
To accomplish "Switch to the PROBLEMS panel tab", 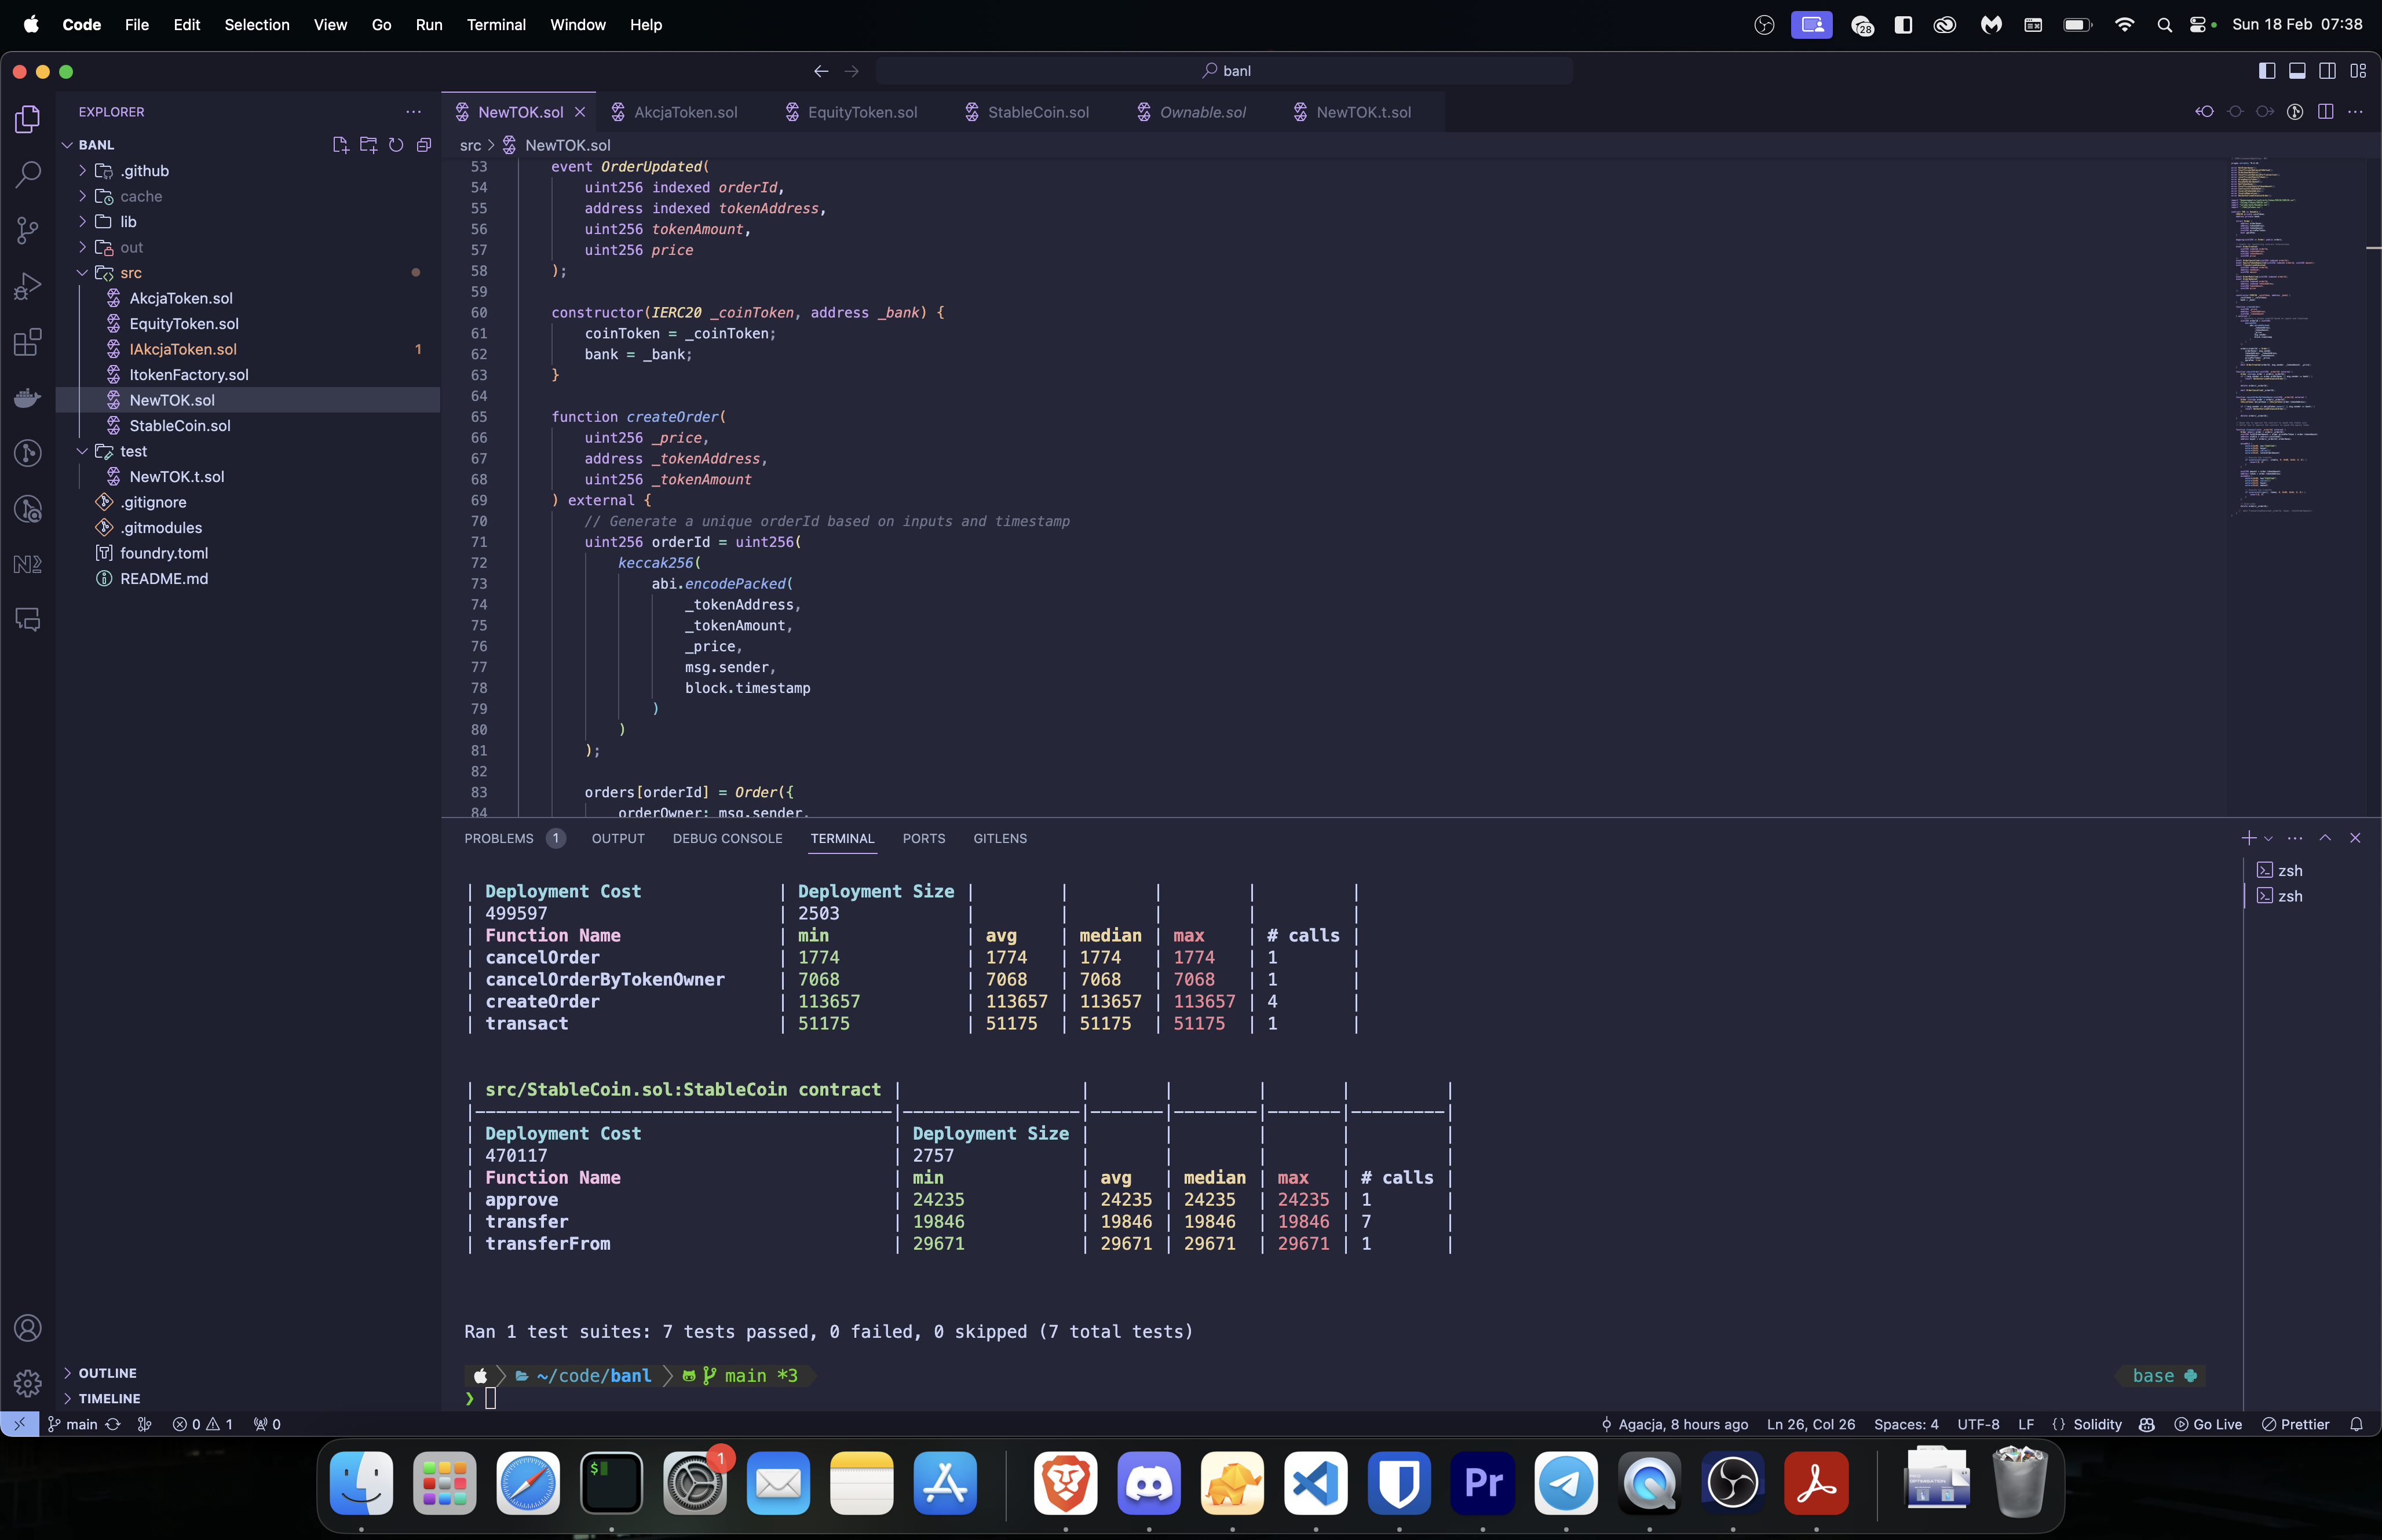I will click(x=499, y=839).
